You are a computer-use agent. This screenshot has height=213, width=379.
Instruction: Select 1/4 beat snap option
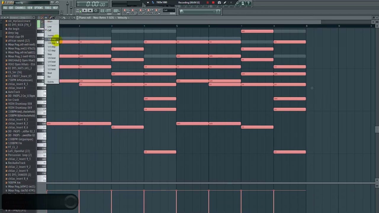tap(52, 62)
